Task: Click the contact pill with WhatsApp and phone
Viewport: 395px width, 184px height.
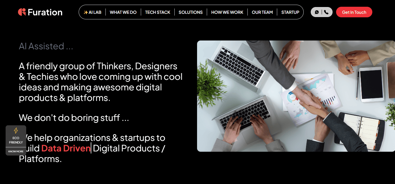Action: click(321, 12)
